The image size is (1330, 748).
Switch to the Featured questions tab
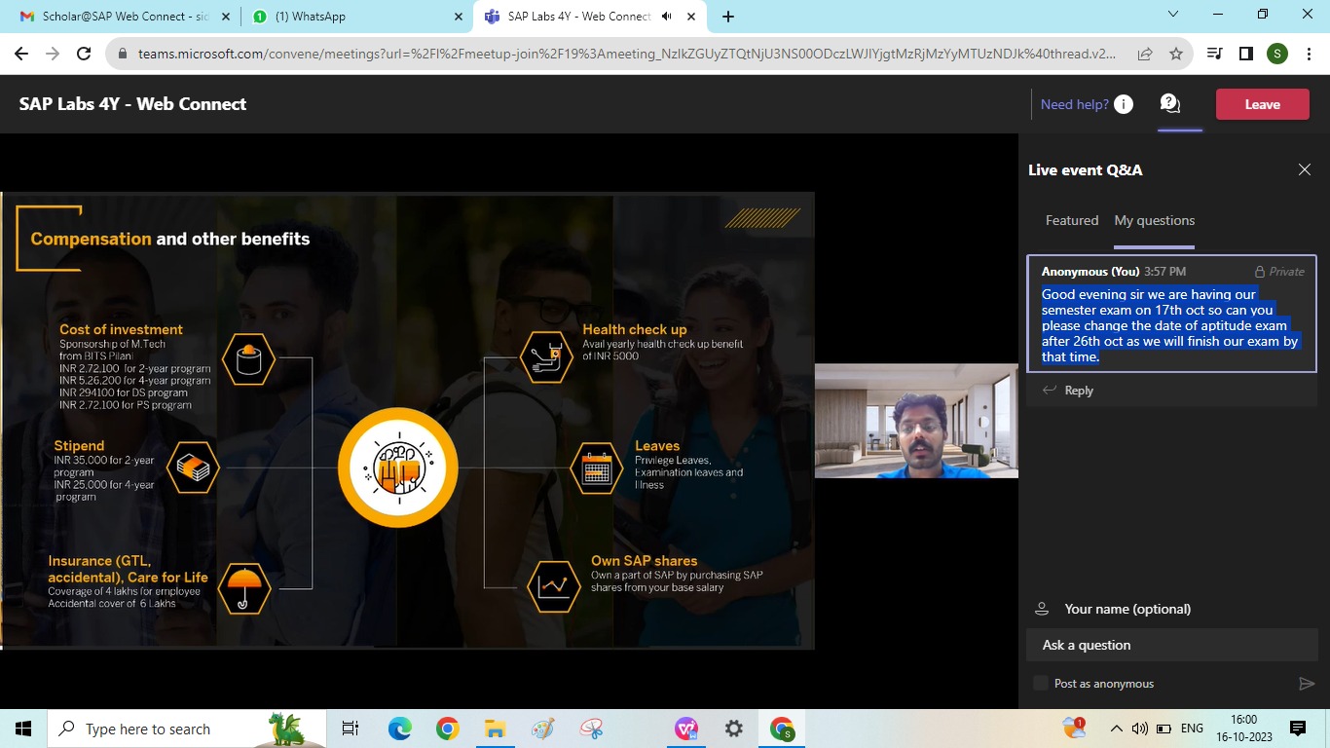[x=1072, y=220]
